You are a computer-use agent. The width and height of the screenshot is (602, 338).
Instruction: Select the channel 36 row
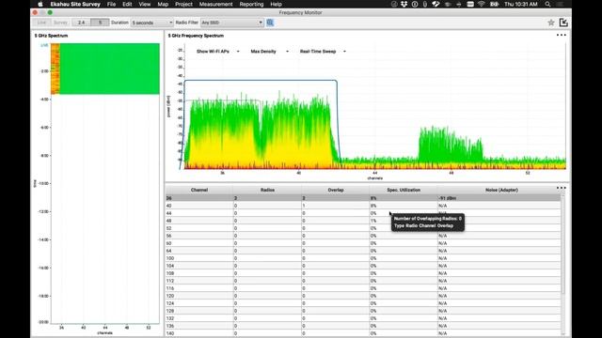[363, 198]
